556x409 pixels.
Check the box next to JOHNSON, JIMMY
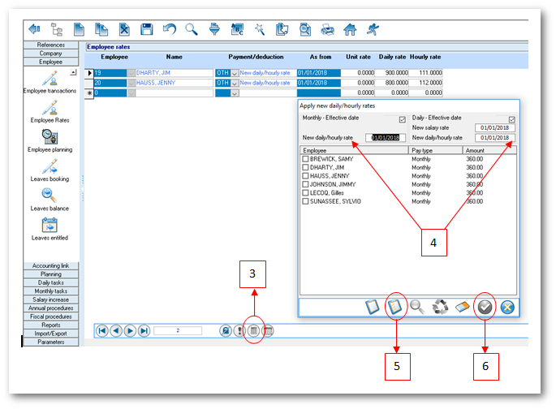tap(305, 184)
